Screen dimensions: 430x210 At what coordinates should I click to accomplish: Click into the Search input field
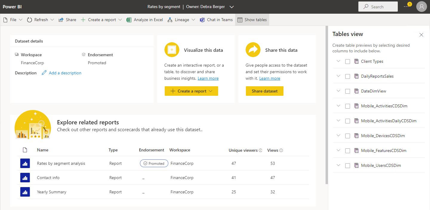(x=378, y=7)
